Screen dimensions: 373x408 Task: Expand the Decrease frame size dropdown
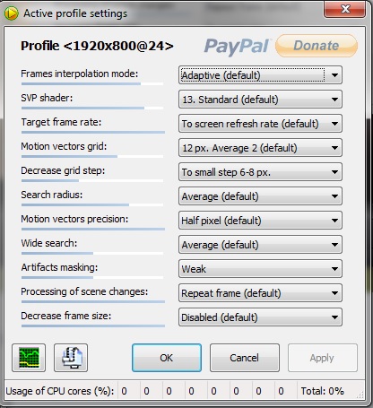(260, 317)
